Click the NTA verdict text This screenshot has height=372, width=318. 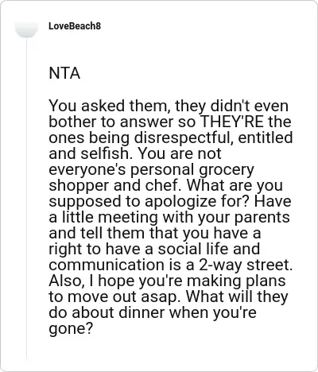(x=64, y=73)
